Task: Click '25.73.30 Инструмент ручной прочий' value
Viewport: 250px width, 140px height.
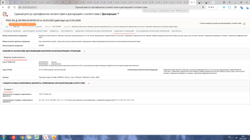Action: [52, 70]
